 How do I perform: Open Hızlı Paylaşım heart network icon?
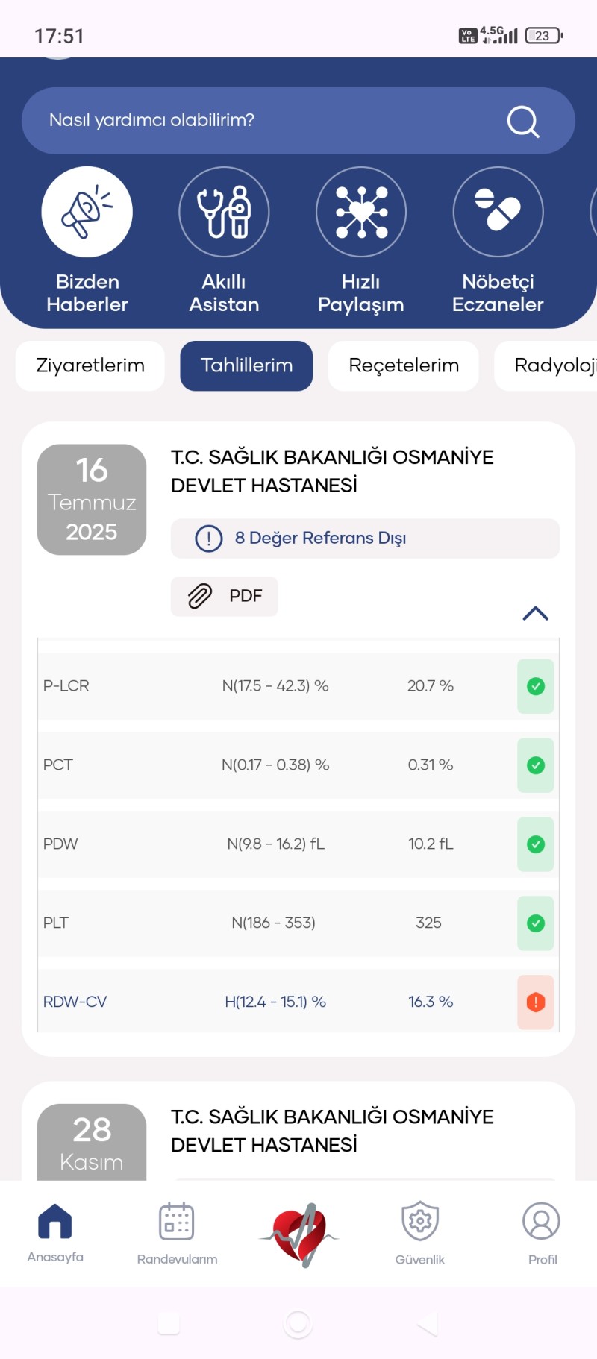[361, 212]
